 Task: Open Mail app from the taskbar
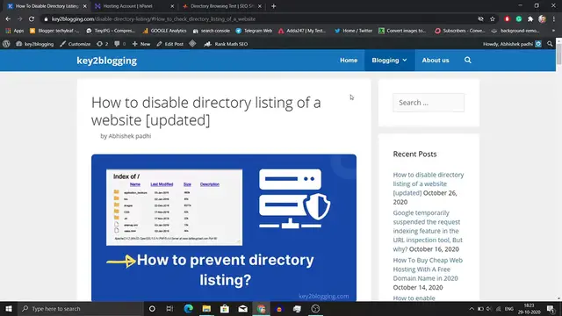coord(242,308)
